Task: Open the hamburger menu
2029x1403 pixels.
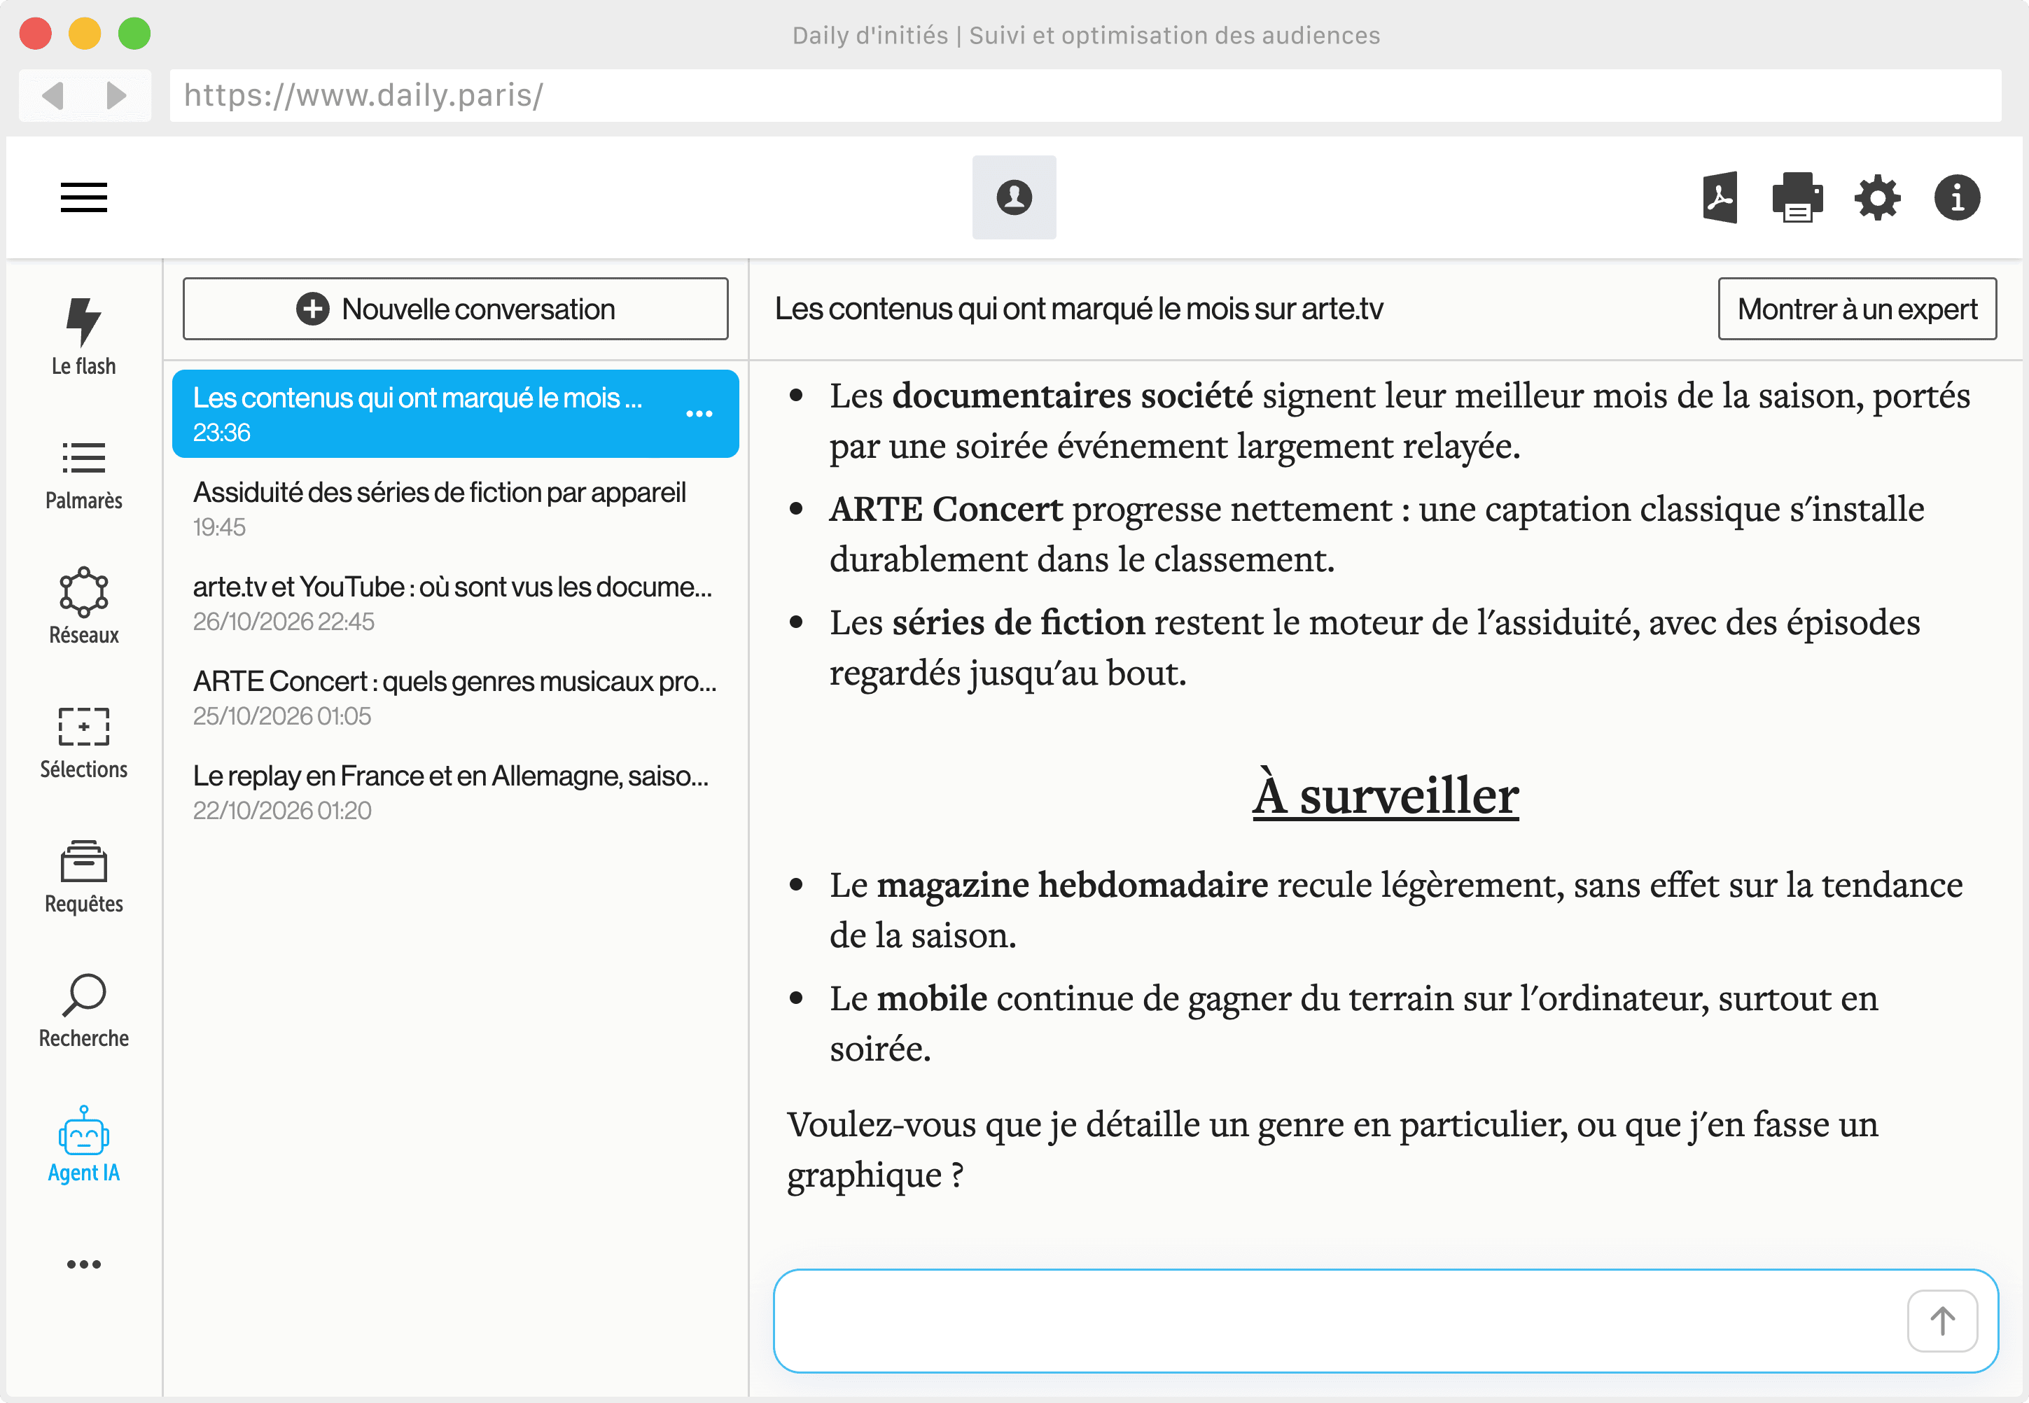Action: (83, 197)
